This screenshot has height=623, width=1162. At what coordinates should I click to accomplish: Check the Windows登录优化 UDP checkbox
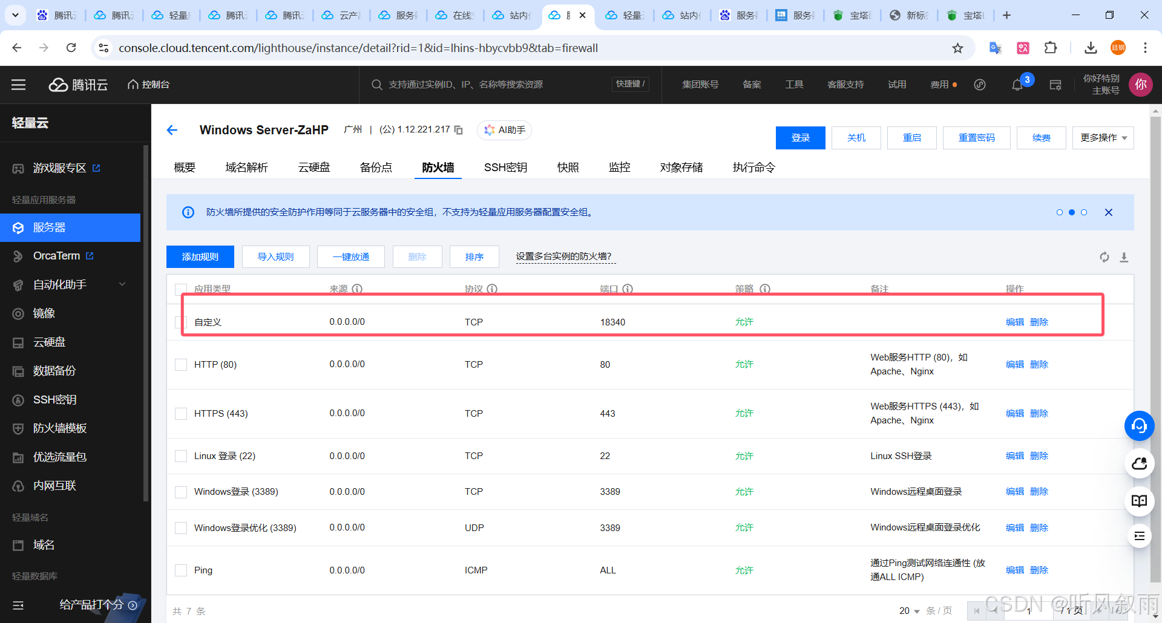click(x=180, y=528)
